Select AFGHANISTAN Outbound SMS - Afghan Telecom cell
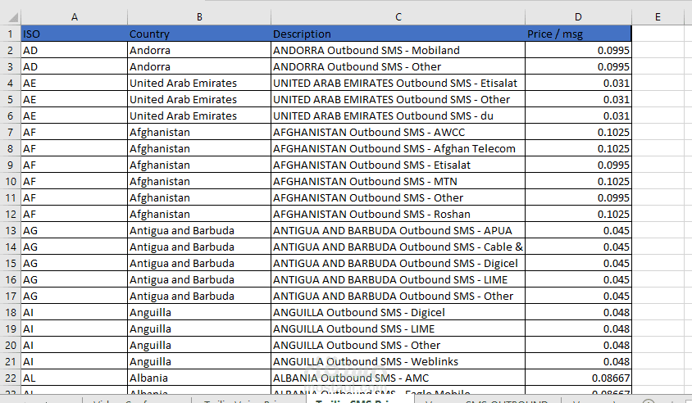This screenshot has width=692, height=403. pyautogui.click(x=398, y=148)
